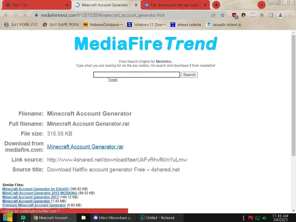Close the Minecraft Account Generator tab
The width and height of the screenshot is (296, 222).
[136, 5]
